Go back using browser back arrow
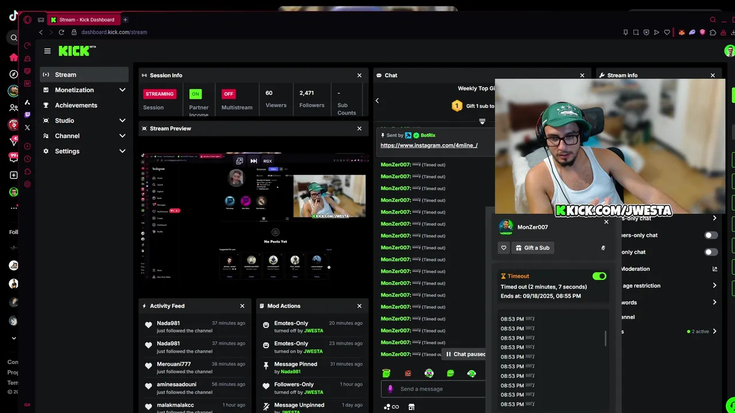This screenshot has width=735, height=413. coord(41,32)
